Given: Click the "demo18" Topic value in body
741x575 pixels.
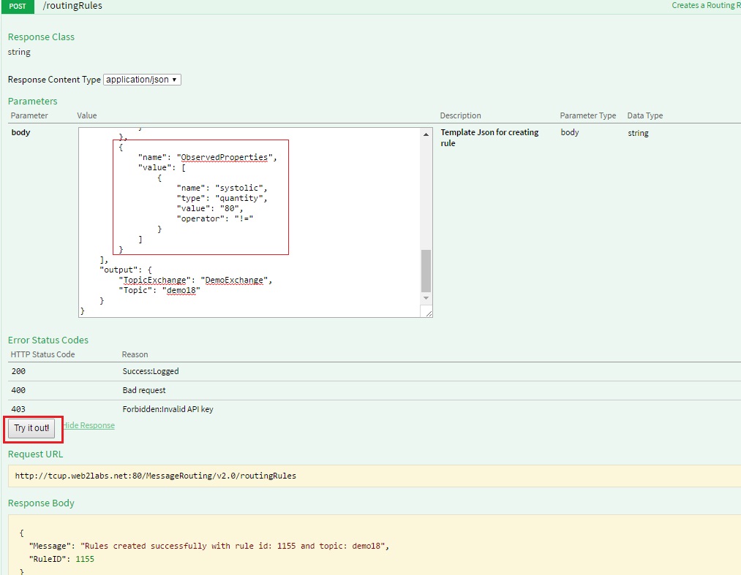Looking at the screenshot, I should [181, 290].
